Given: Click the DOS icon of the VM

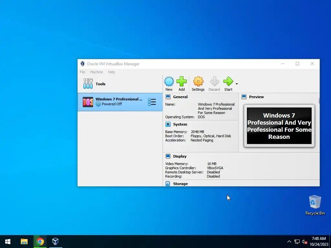Looking at the screenshot, I should [88, 102].
